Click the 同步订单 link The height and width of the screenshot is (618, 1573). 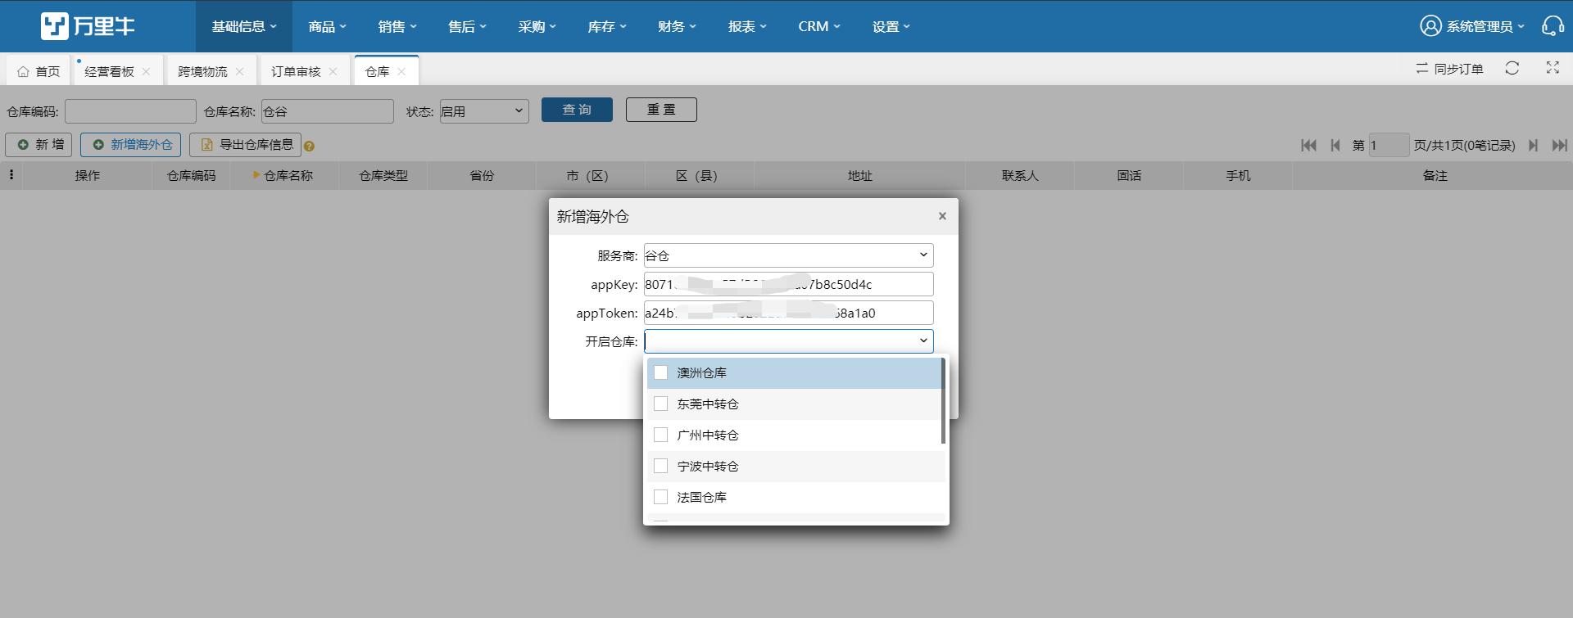(x=1458, y=69)
